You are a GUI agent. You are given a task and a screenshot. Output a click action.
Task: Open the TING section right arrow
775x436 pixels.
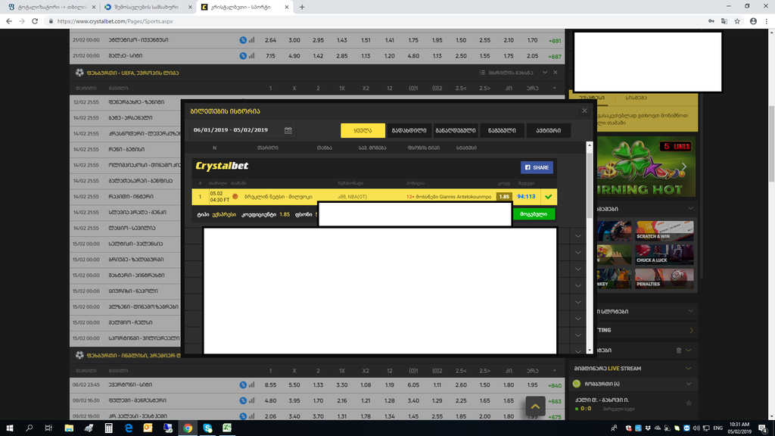click(x=691, y=330)
